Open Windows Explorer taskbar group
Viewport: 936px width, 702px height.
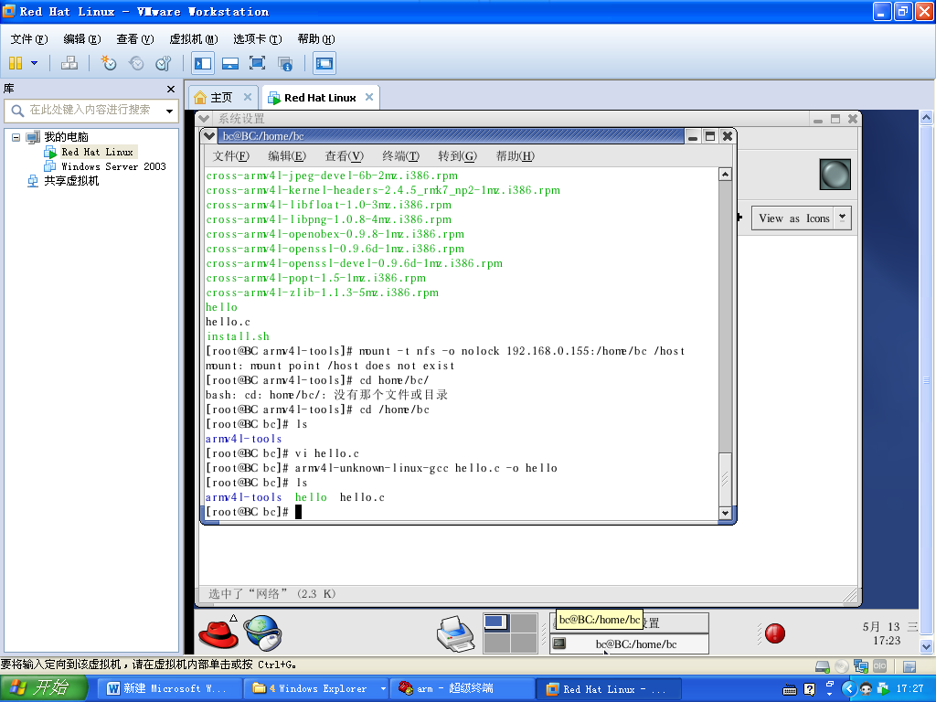point(316,688)
